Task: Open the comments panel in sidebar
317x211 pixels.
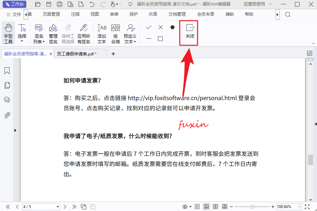Action: 7,100
